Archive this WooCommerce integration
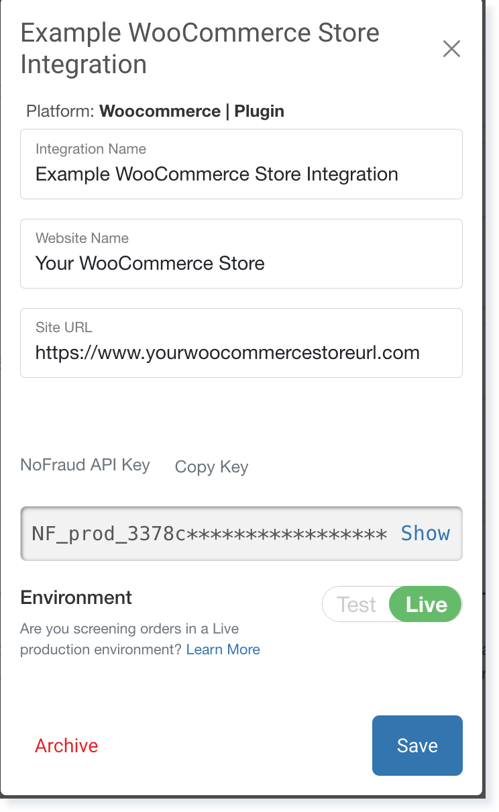 [x=66, y=745]
